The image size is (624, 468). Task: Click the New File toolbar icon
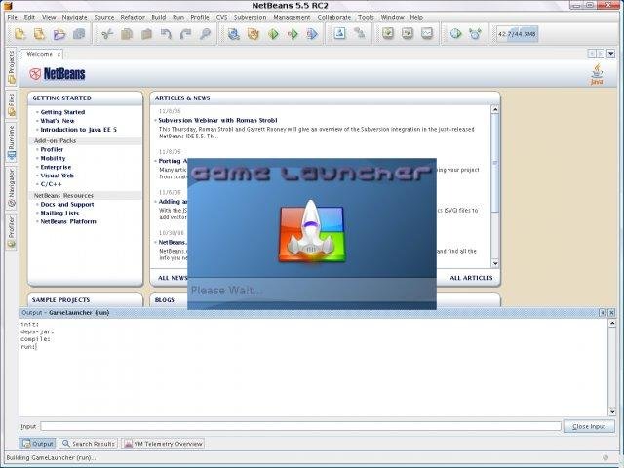click(19, 34)
